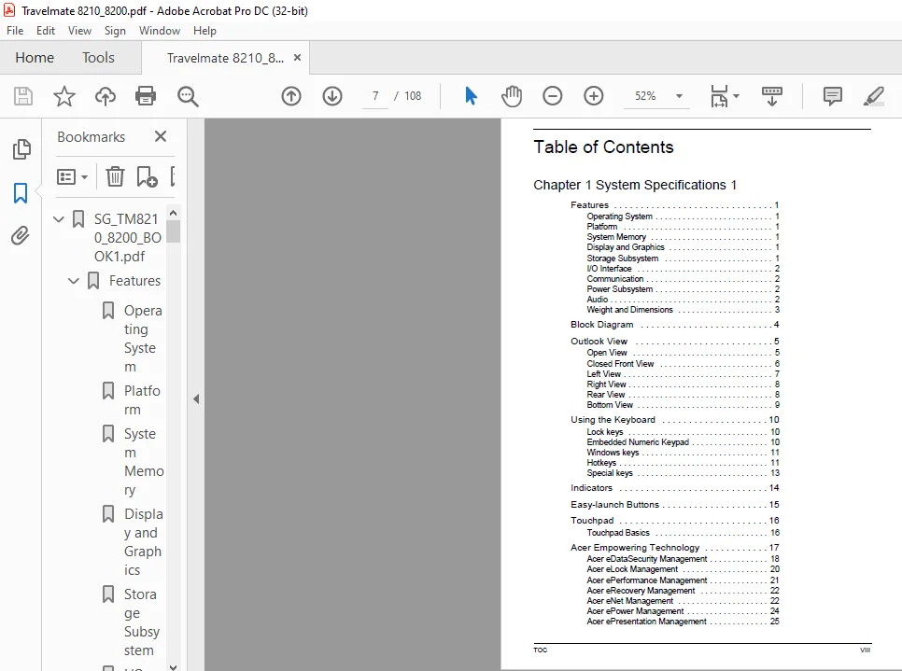
Task: Open the Edit menu
Action: tap(46, 31)
